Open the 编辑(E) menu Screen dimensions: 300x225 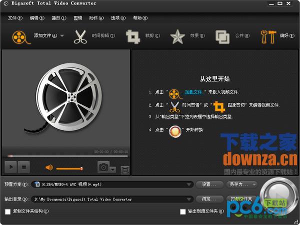37,18
